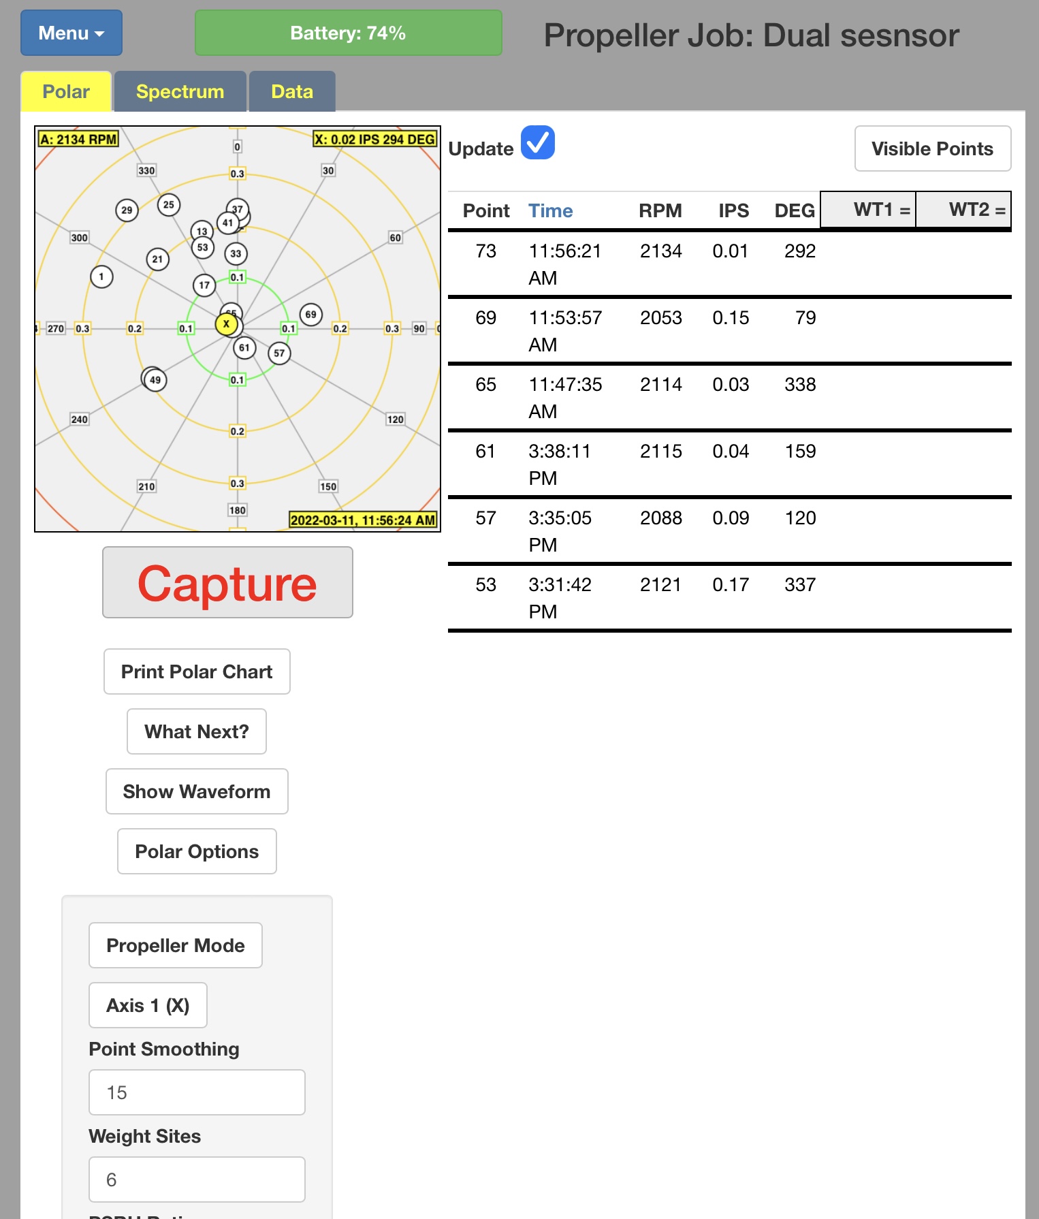
Task: Select table row for point 57
Action: [x=730, y=531]
